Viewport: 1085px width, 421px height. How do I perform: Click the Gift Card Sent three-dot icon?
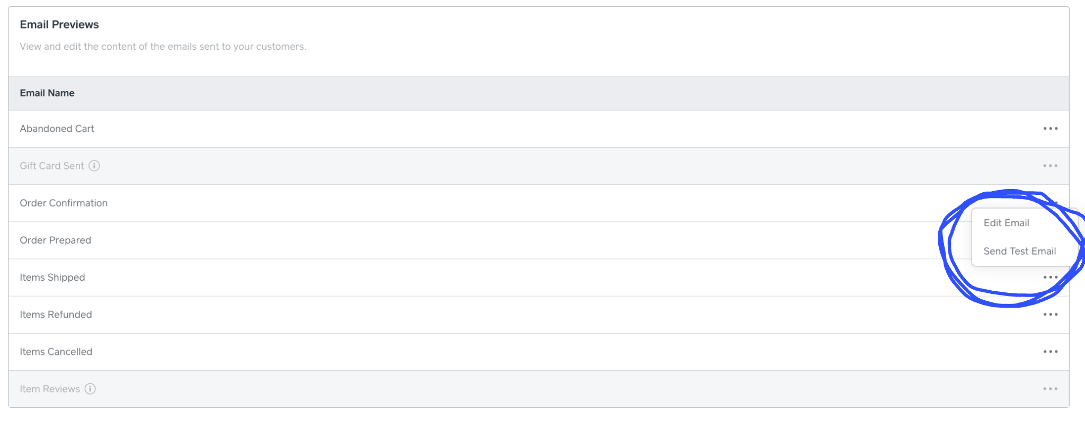(1050, 166)
